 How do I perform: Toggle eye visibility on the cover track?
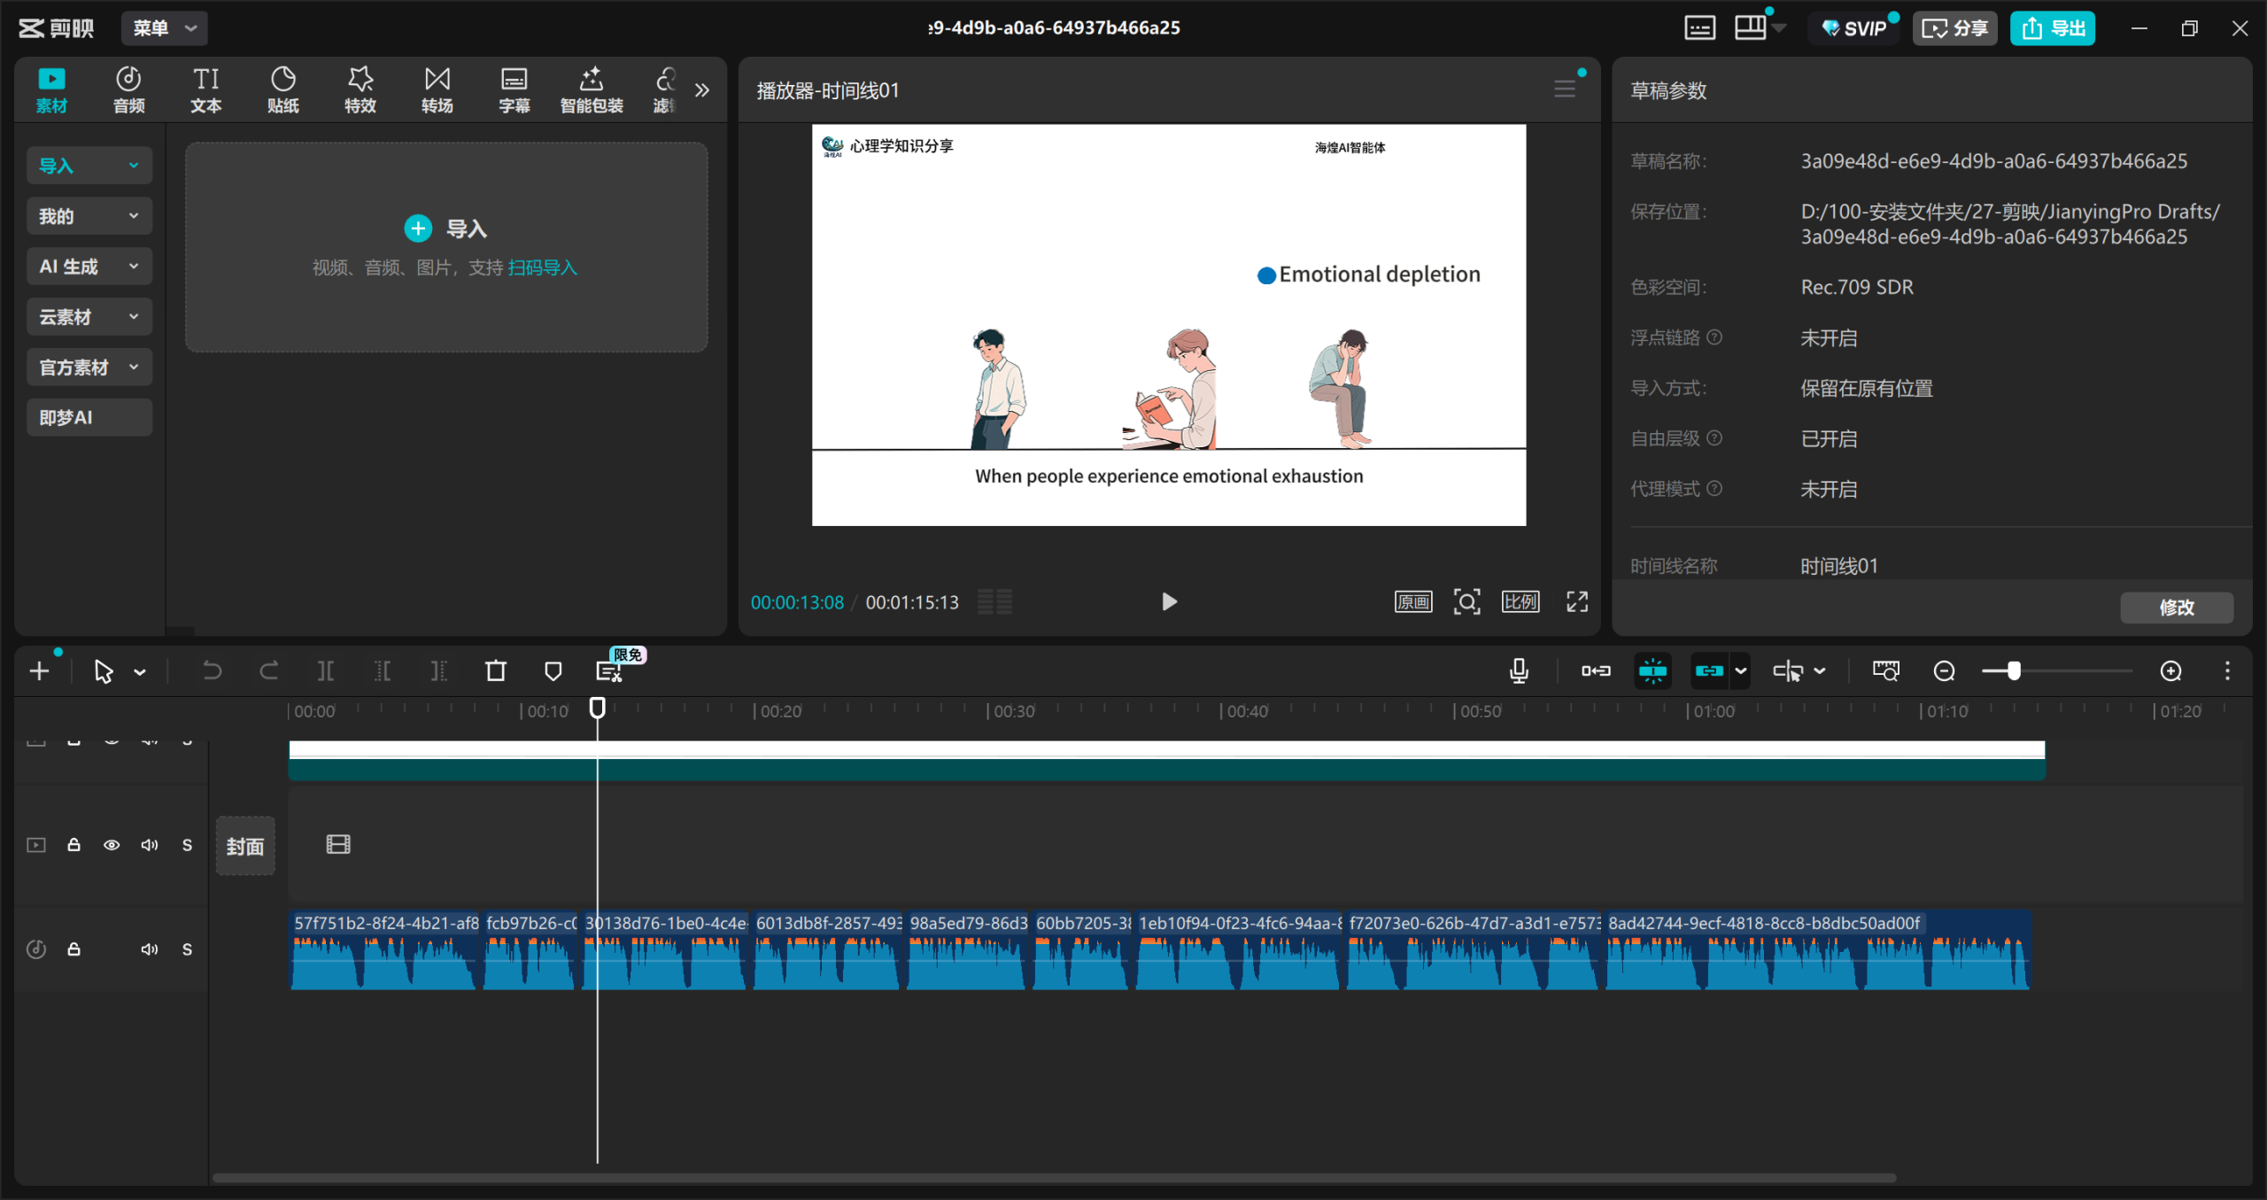tap(112, 845)
